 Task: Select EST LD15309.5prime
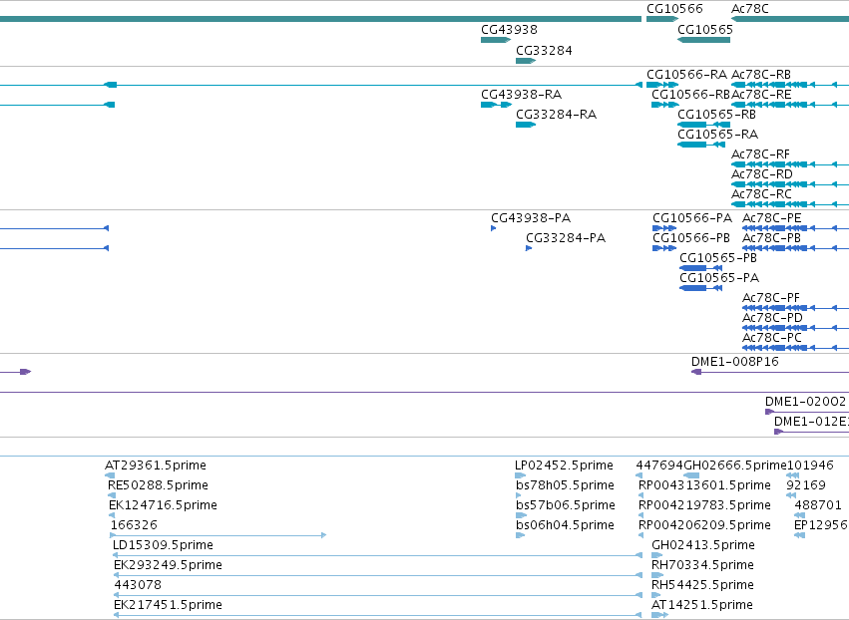(x=163, y=545)
